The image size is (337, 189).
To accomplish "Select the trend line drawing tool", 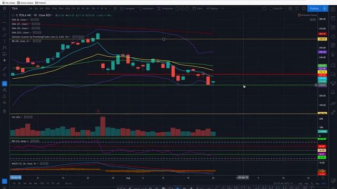I will click(5, 22).
